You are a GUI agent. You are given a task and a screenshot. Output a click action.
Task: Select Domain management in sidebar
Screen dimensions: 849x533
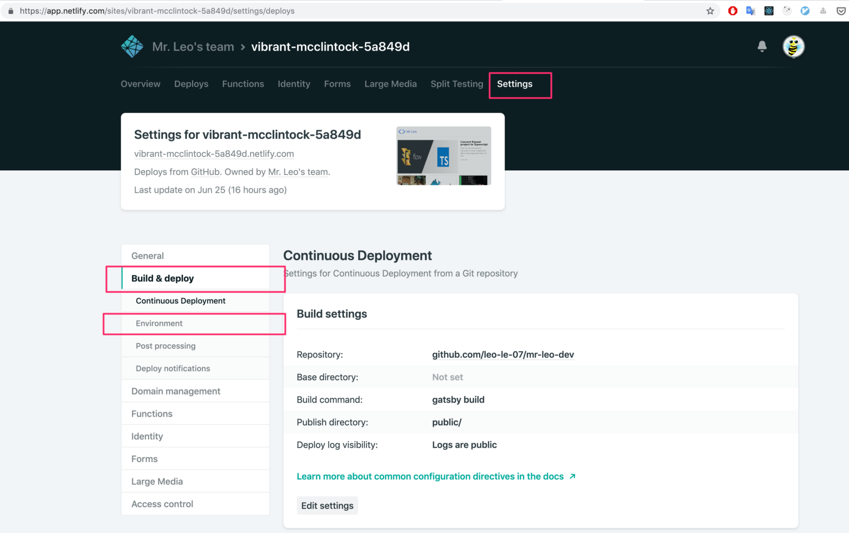[195, 391]
